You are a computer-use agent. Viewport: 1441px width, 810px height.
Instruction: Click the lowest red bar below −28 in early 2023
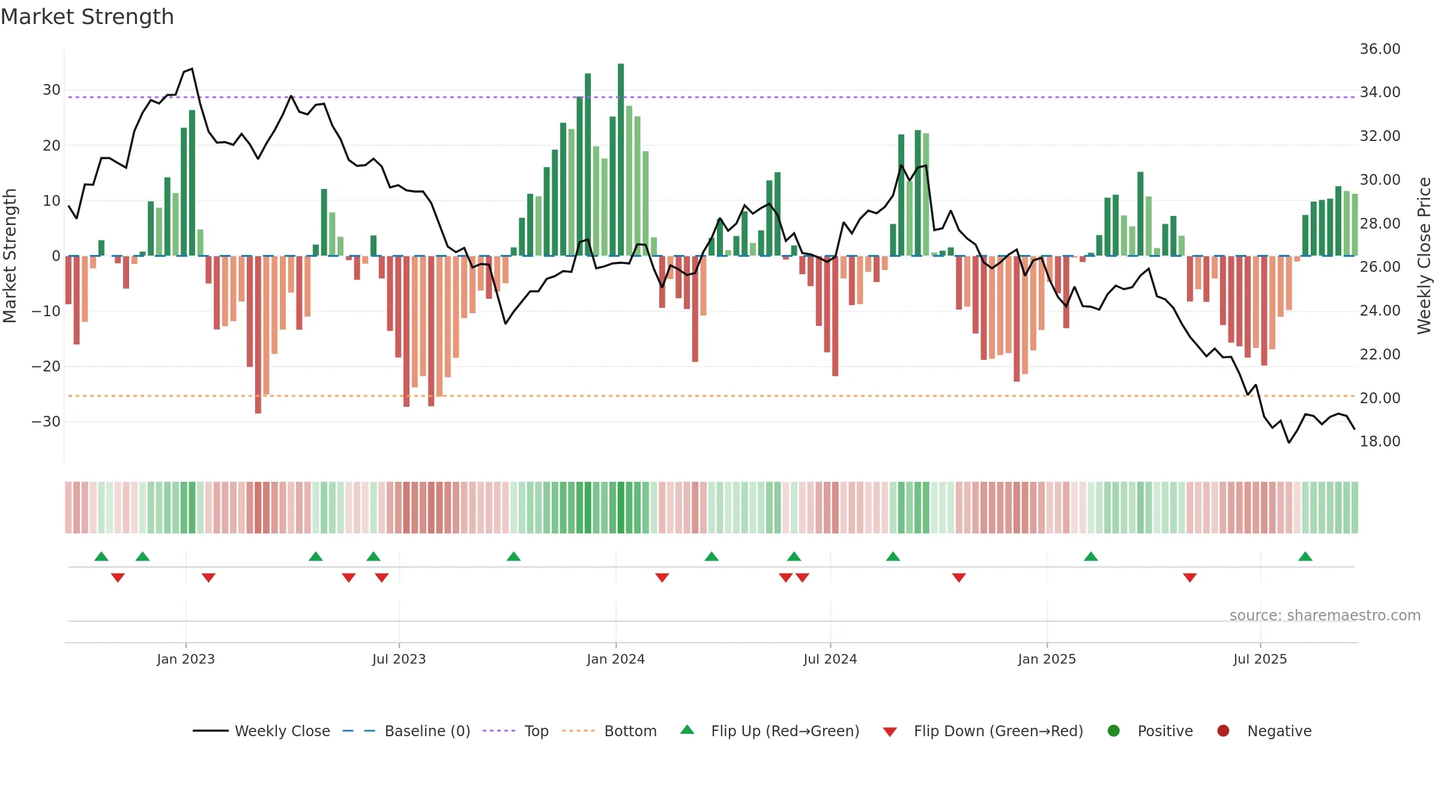(258, 334)
